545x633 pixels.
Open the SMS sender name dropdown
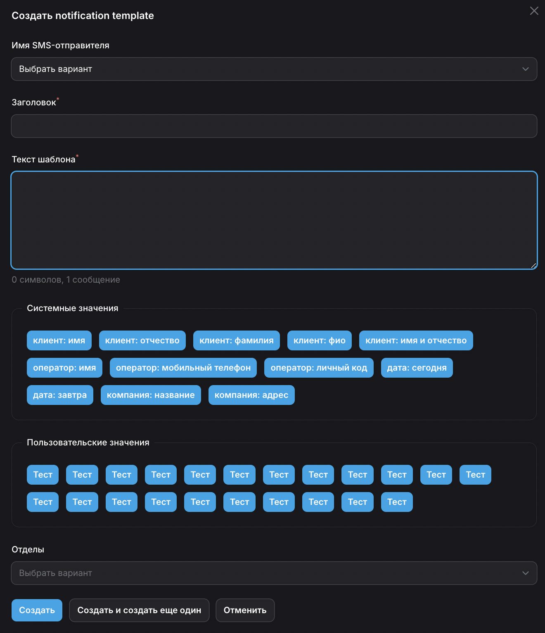point(274,69)
